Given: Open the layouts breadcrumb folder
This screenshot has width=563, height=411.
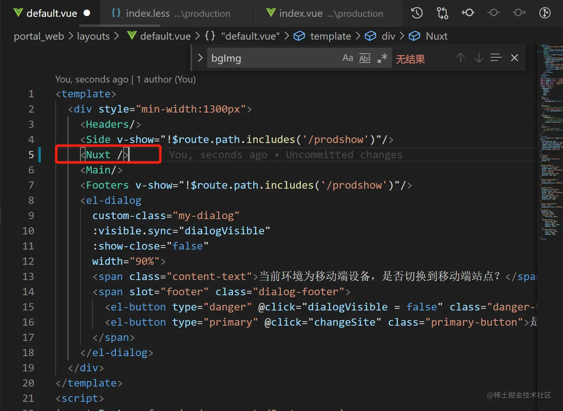Looking at the screenshot, I should point(93,36).
